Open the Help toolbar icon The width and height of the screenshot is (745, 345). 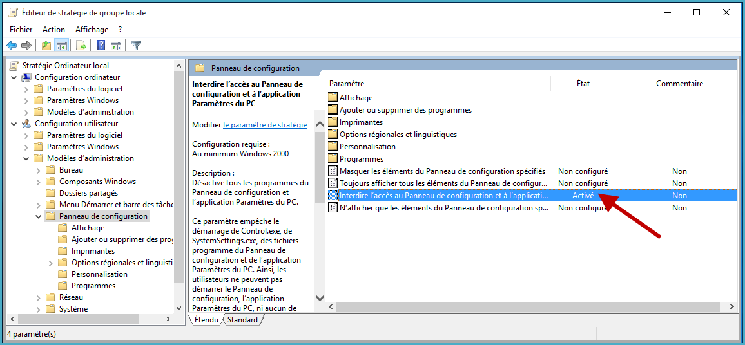[x=101, y=46]
